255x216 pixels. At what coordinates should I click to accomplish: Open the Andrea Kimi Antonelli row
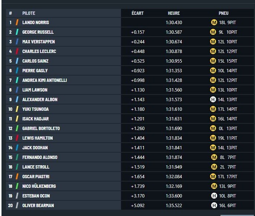(x=130, y=80)
